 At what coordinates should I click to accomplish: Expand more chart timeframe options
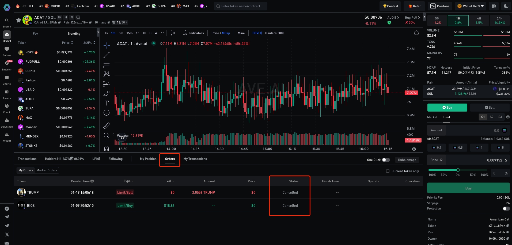click(162, 33)
